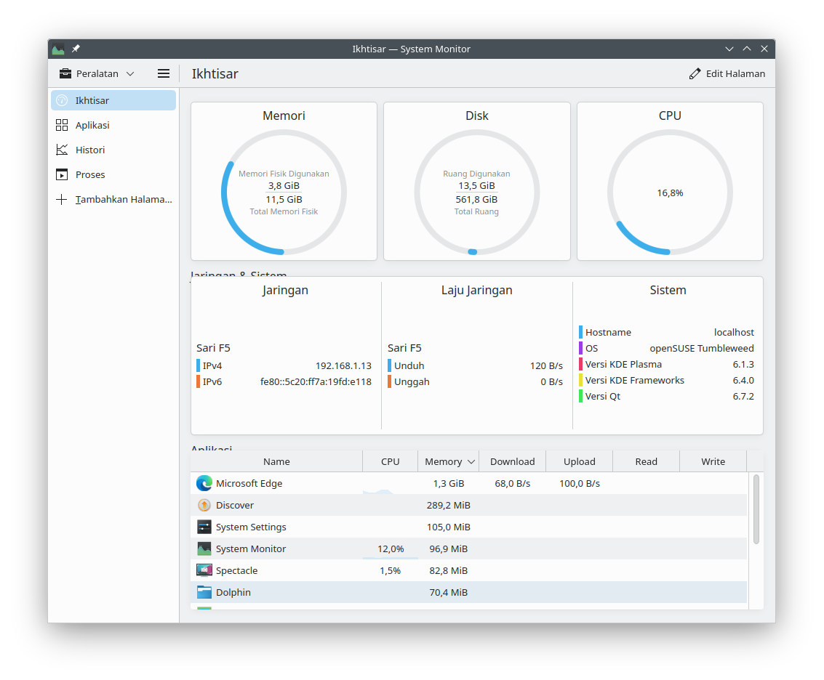
Task: Click the Edit Halaman button
Action: (727, 73)
